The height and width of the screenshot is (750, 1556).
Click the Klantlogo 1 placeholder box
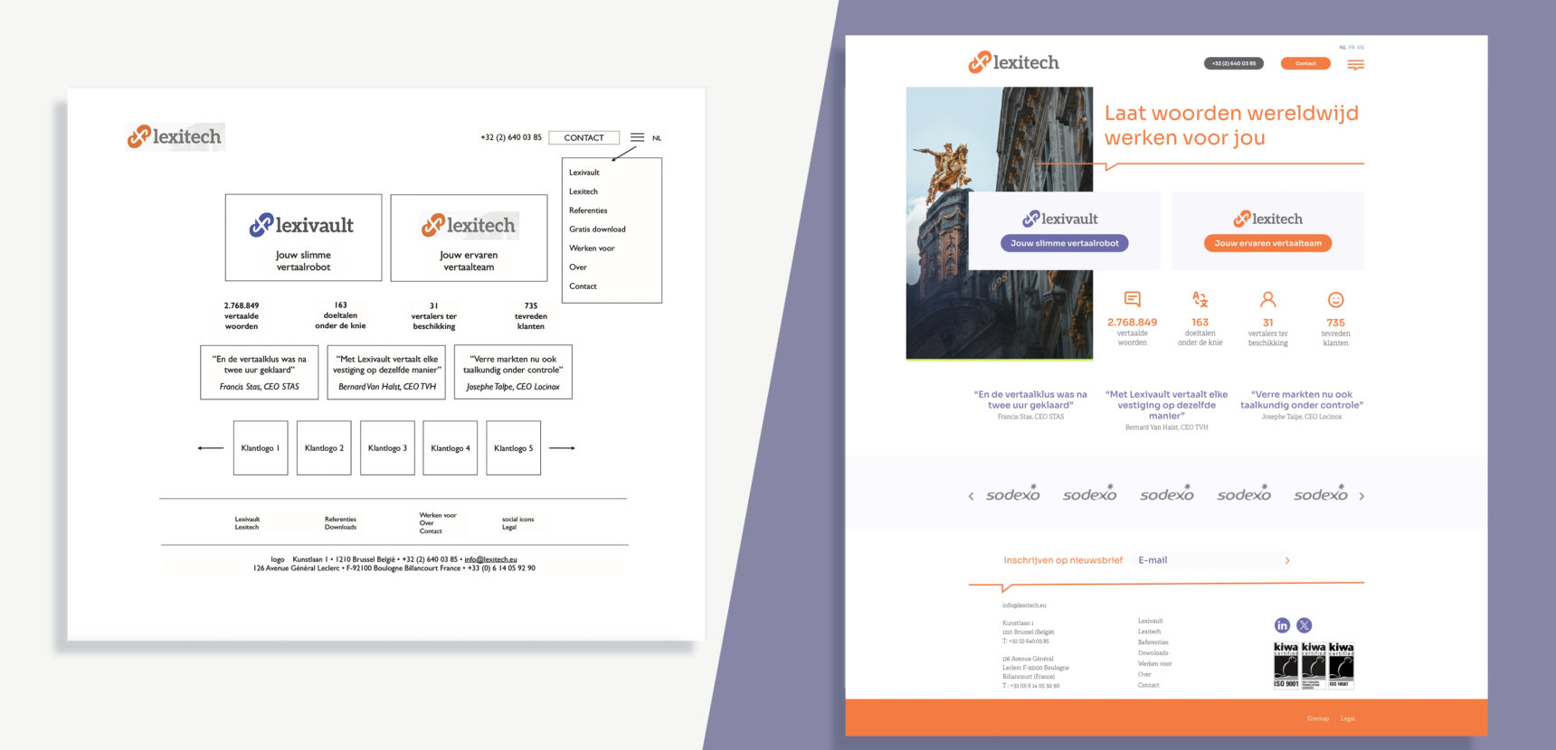coord(261,447)
